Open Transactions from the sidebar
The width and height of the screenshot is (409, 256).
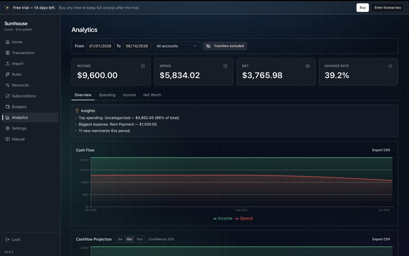pyautogui.click(x=30, y=53)
